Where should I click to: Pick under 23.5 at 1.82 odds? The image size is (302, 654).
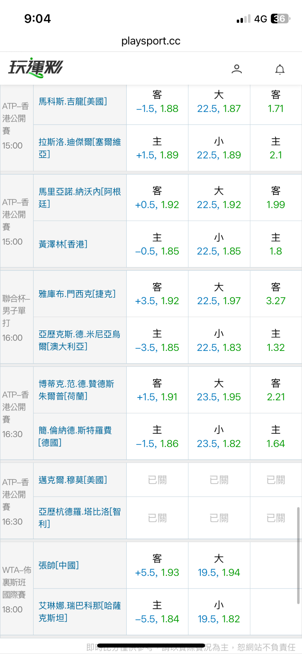[219, 443]
